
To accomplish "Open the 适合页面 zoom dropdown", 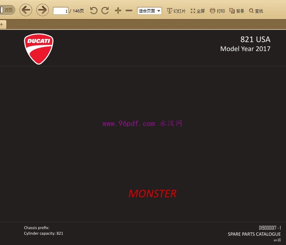I will point(150,11).
